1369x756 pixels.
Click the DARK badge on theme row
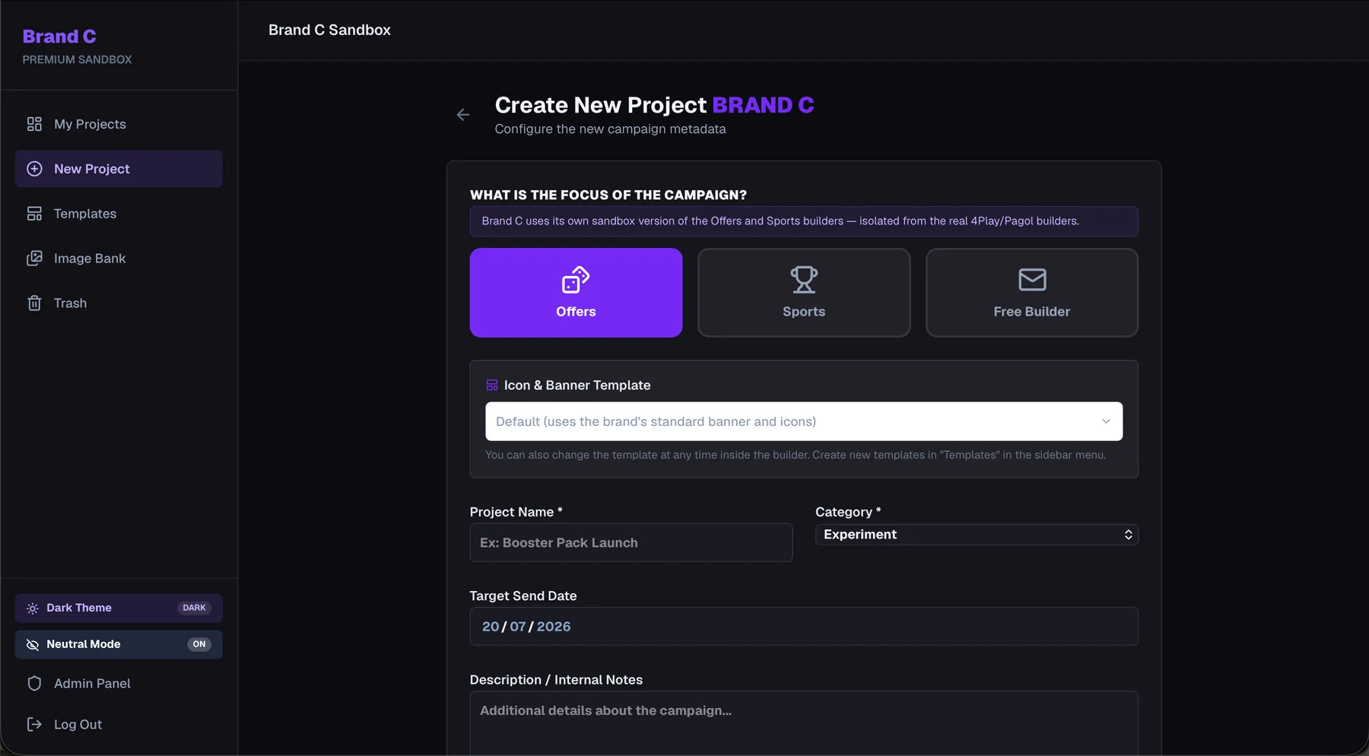[194, 608]
